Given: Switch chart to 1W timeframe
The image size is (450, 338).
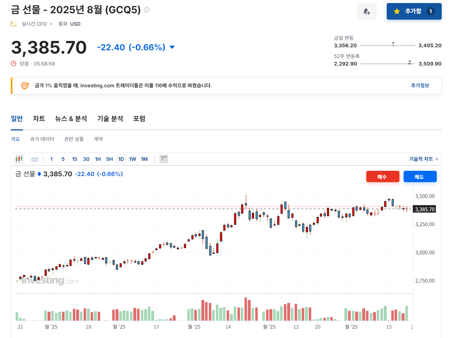Looking at the screenshot, I should click(133, 159).
